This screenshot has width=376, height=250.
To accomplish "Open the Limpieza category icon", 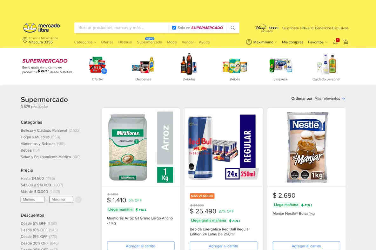I will click(x=280, y=65).
